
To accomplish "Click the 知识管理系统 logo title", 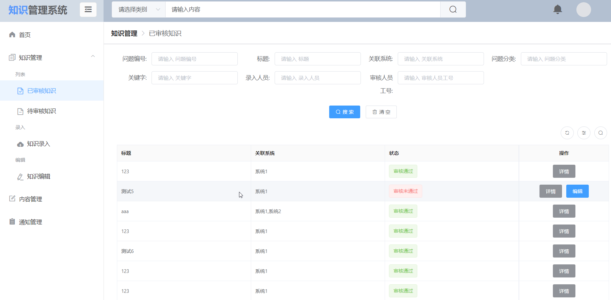I will [x=38, y=10].
